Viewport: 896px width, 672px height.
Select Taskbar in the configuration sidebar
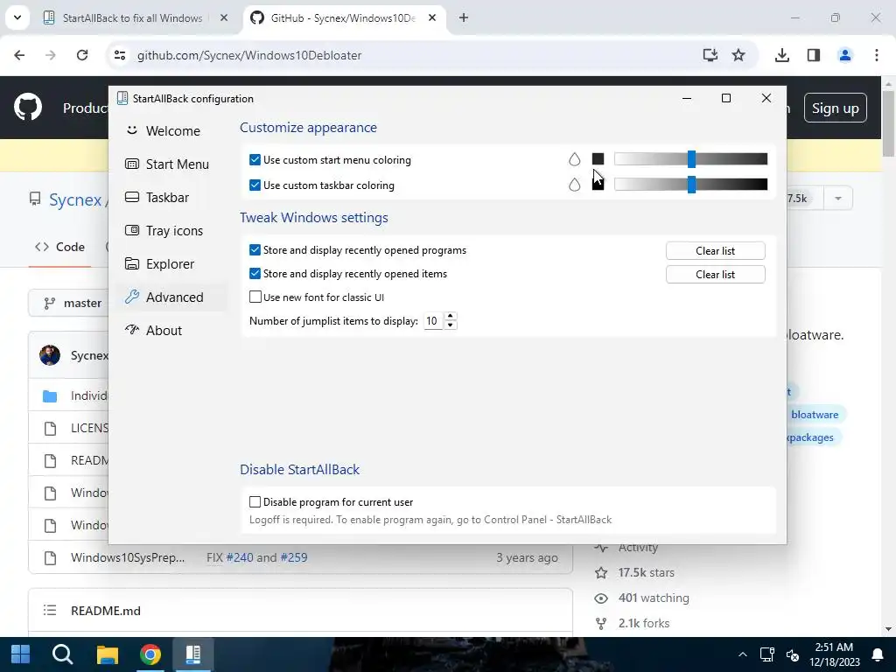tap(157, 197)
